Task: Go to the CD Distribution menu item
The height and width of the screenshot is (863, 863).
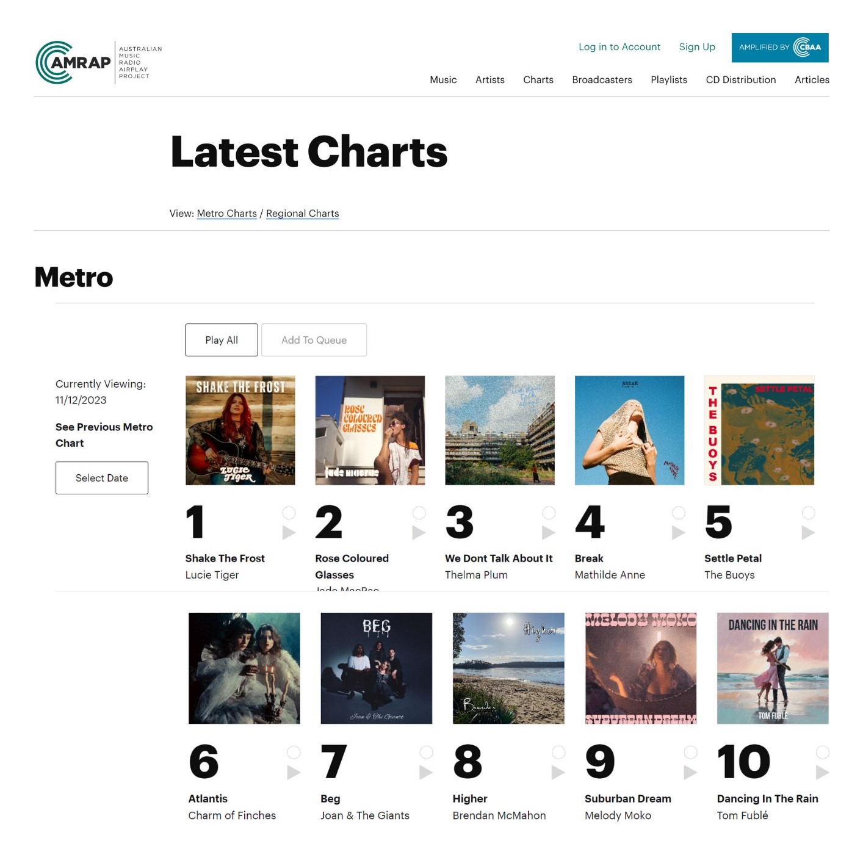Action: [x=740, y=80]
